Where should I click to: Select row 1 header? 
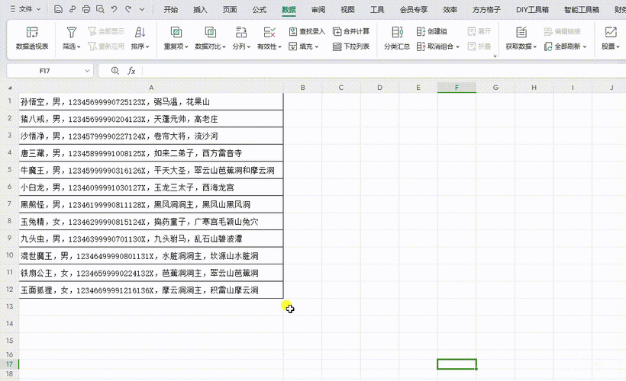[10, 101]
